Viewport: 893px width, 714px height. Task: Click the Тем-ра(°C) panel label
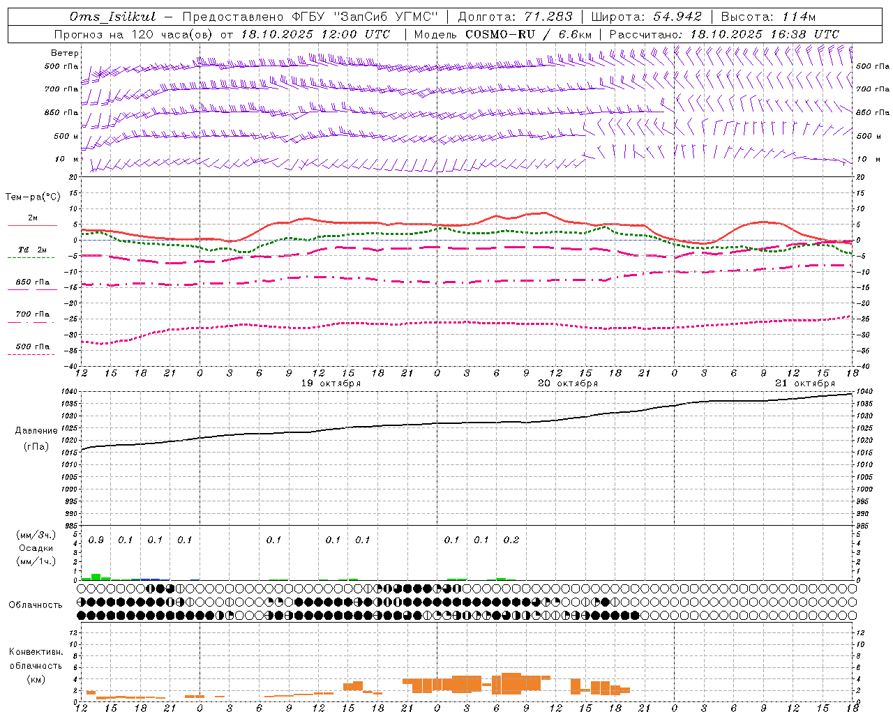(33, 197)
